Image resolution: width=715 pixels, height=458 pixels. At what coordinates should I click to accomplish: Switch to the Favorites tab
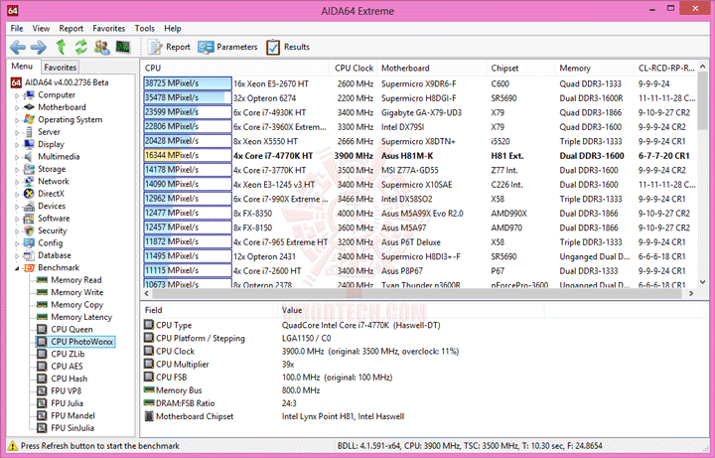tap(60, 68)
